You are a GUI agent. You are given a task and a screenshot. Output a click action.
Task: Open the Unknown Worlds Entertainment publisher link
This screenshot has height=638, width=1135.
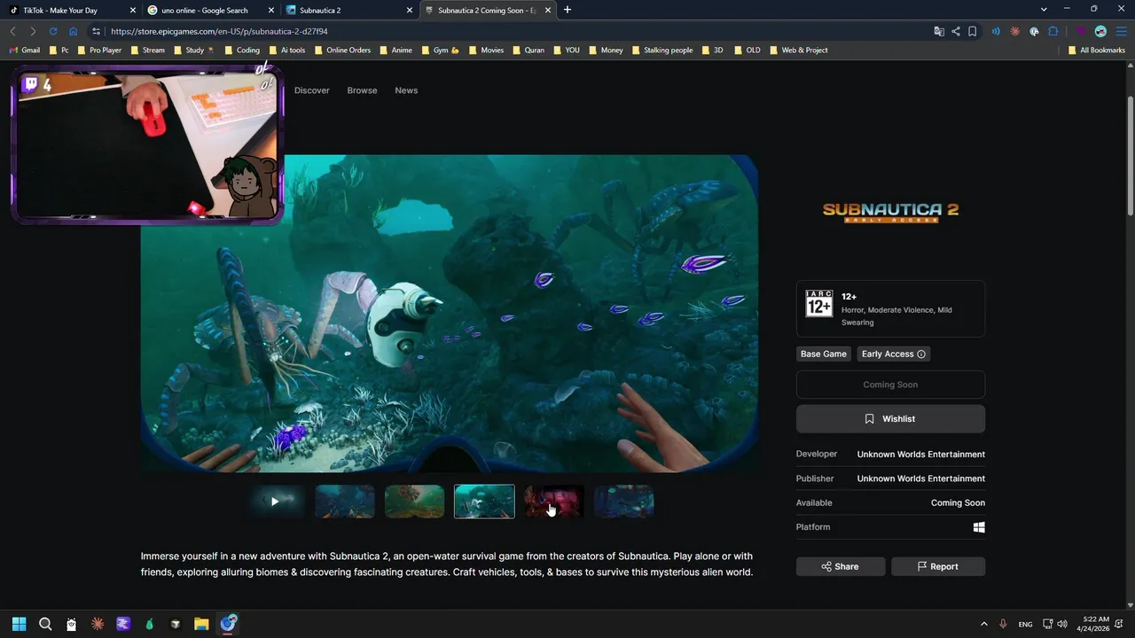[x=920, y=478]
